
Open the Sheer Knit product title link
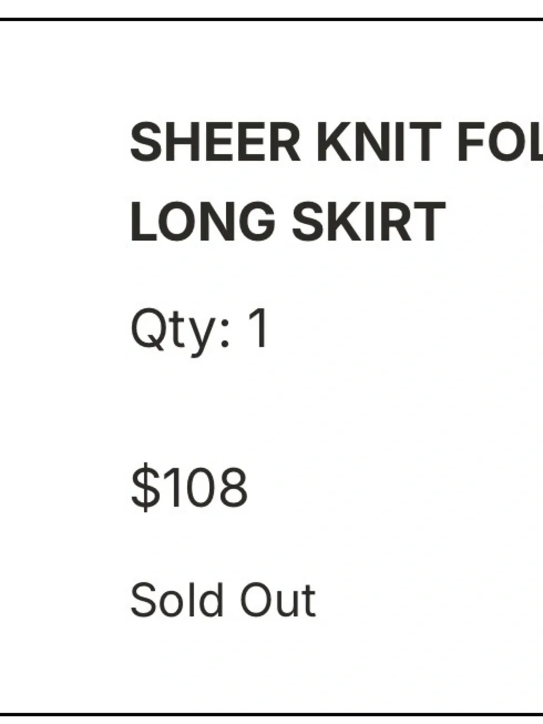pyautogui.click(x=337, y=182)
